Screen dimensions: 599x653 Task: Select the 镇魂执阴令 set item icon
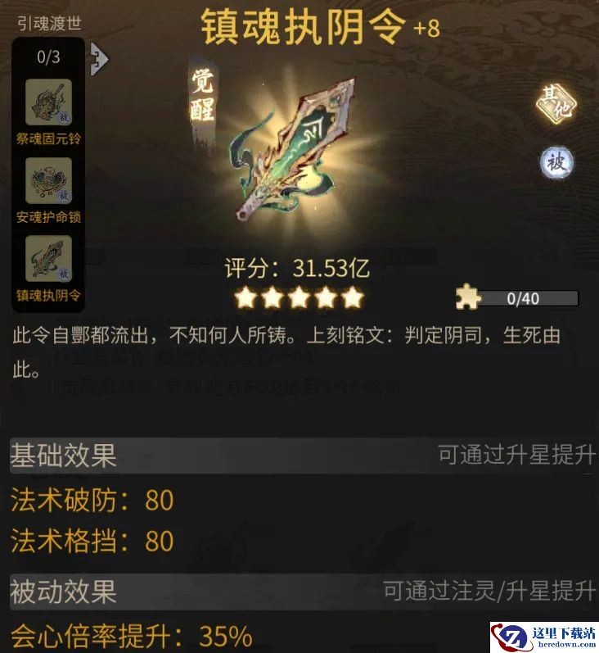coord(48,259)
